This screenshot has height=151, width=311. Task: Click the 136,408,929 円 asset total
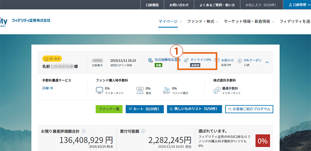[86, 140]
